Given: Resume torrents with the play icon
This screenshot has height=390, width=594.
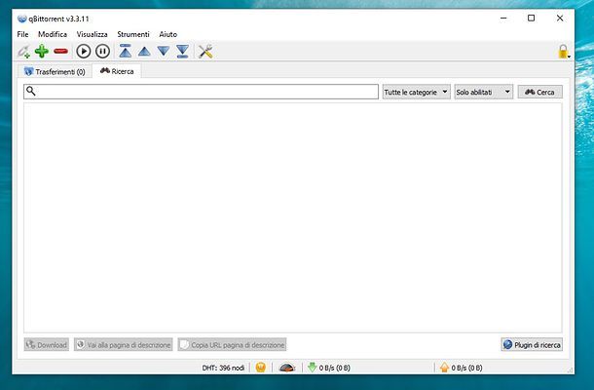Looking at the screenshot, I should pyautogui.click(x=84, y=52).
